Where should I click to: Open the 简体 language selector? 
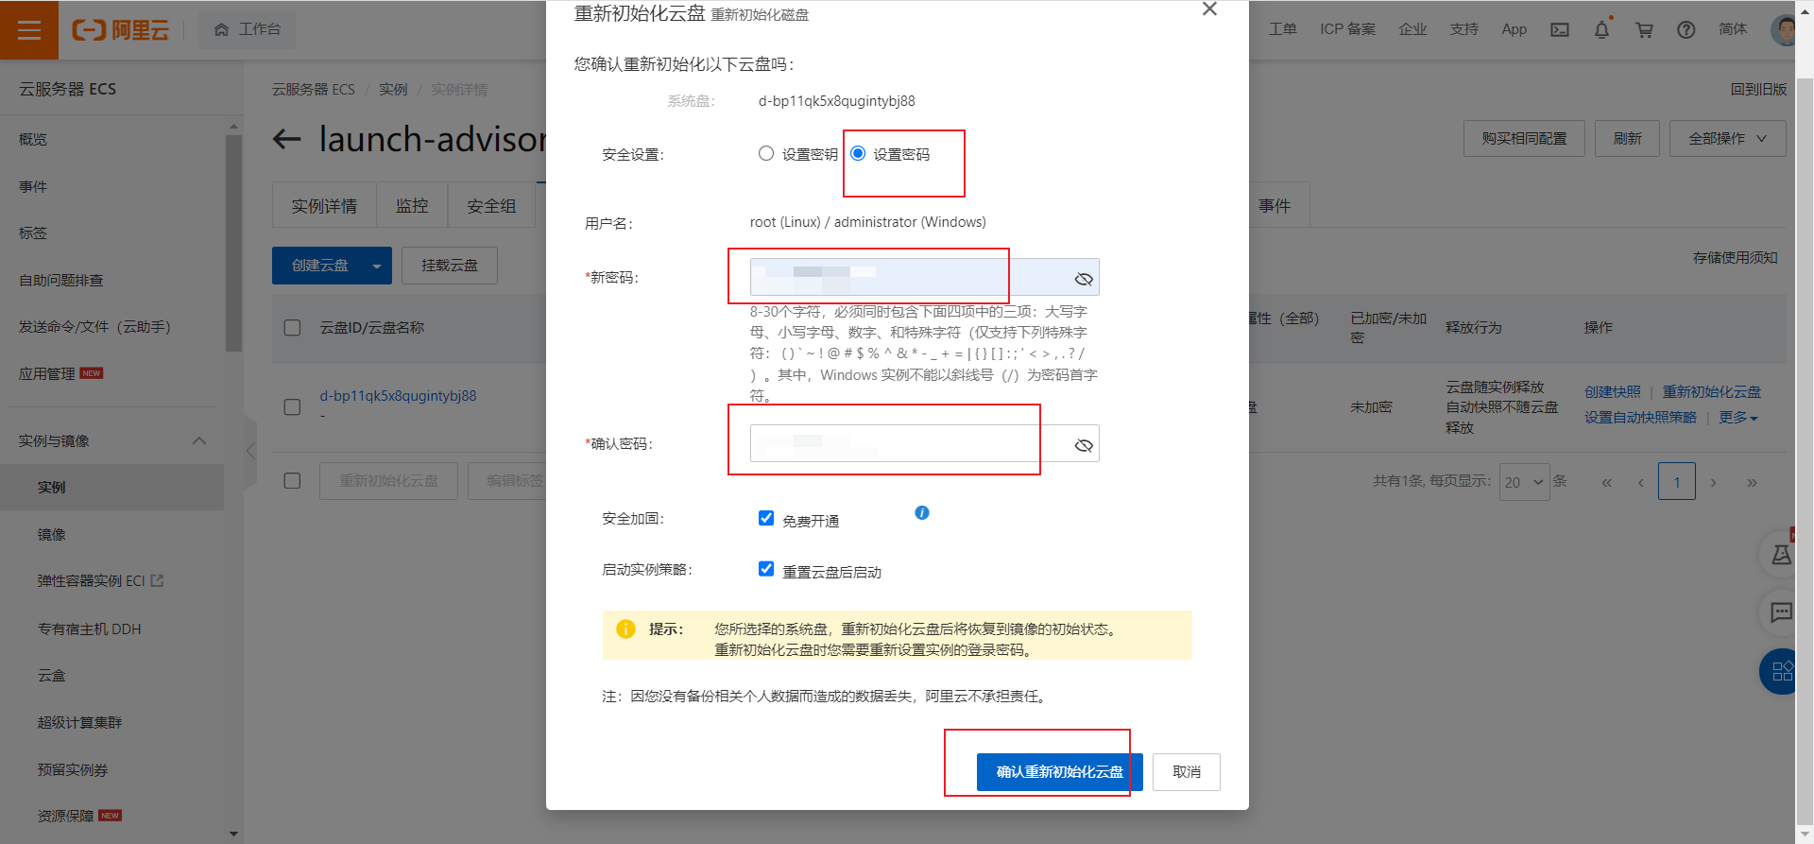pos(1733,29)
